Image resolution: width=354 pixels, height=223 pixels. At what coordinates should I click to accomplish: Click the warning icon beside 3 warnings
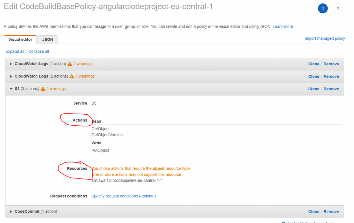pos(72,76)
